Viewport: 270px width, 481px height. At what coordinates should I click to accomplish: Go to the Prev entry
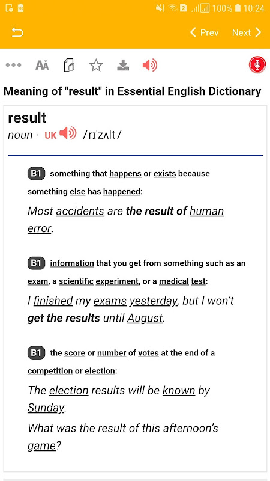coord(204,32)
